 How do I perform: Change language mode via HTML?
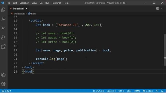click(x=137, y=91)
